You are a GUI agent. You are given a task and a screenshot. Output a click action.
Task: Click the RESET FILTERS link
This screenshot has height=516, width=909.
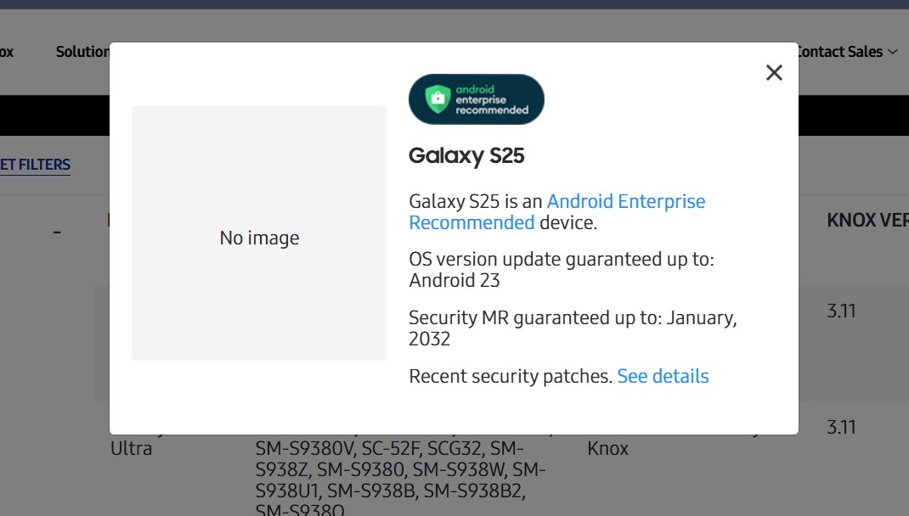[34, 164]
